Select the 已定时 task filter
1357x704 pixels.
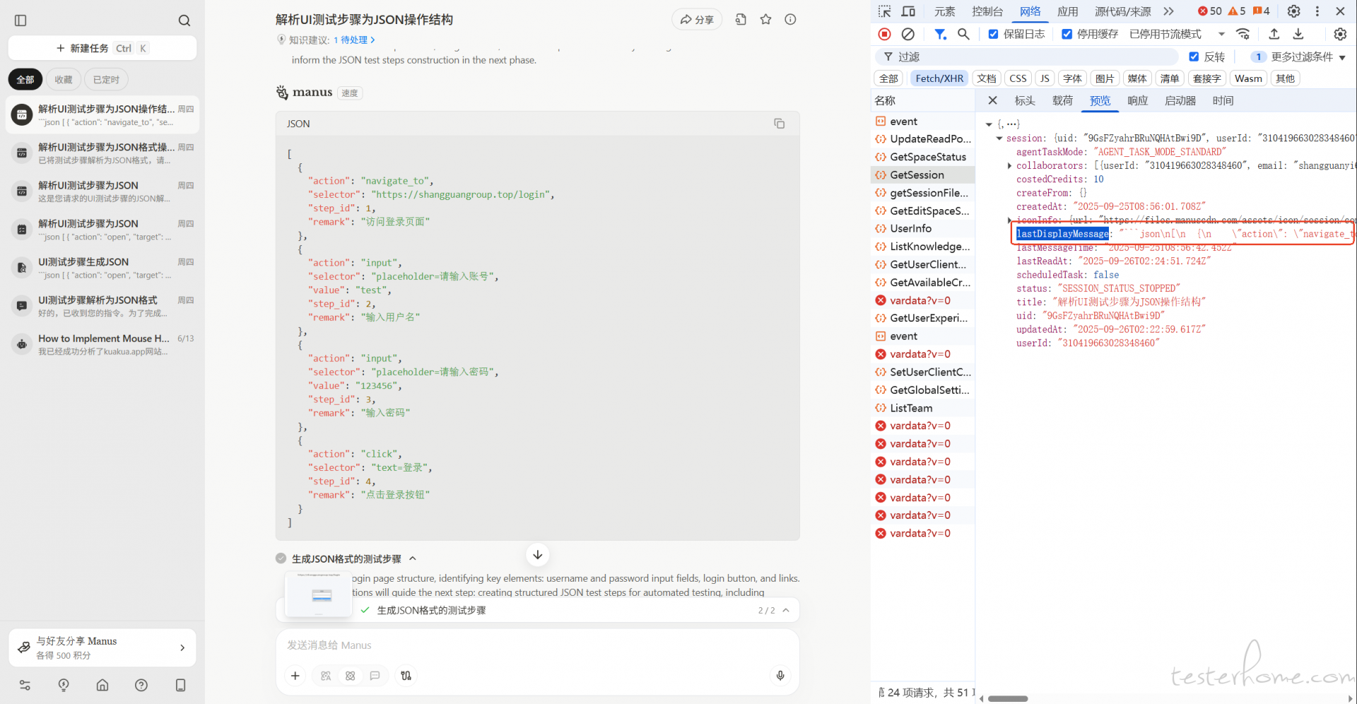(x=106, y=79)
